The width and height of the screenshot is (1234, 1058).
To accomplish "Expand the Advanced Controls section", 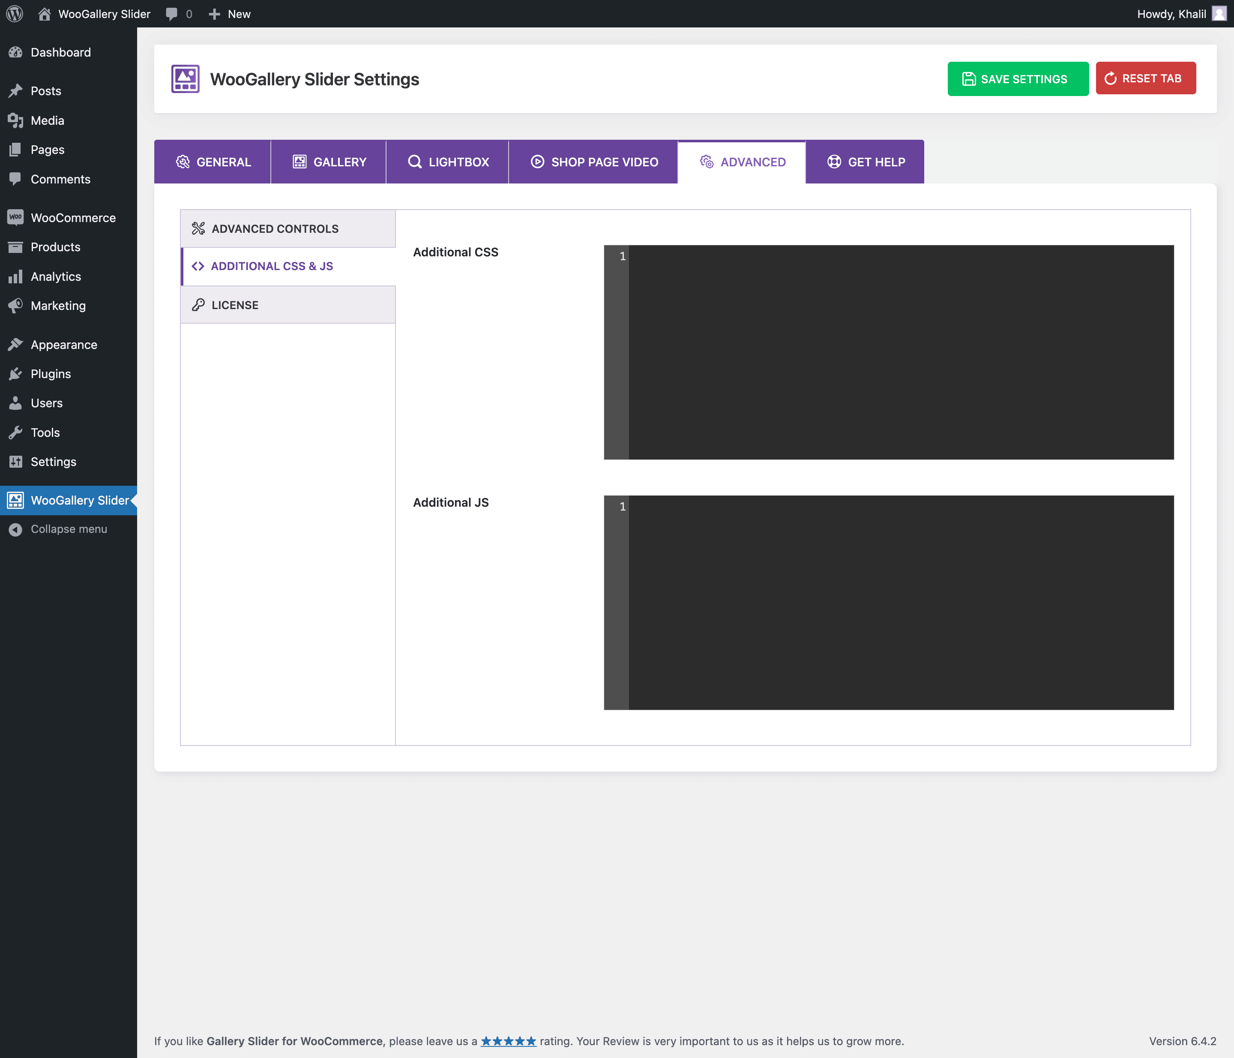I will [x=288, y=227].
